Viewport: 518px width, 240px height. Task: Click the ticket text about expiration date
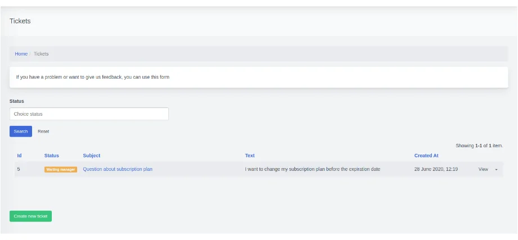click(312, 169)
